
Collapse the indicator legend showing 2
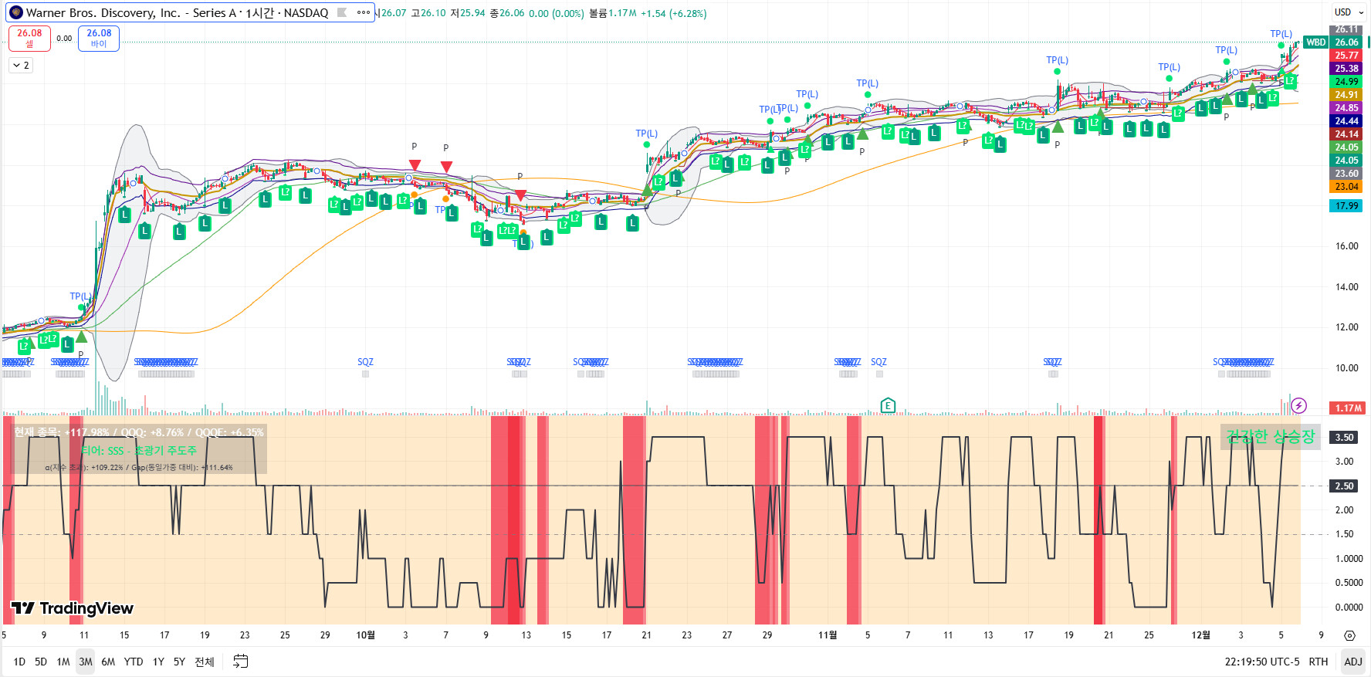tap(21, 66)
